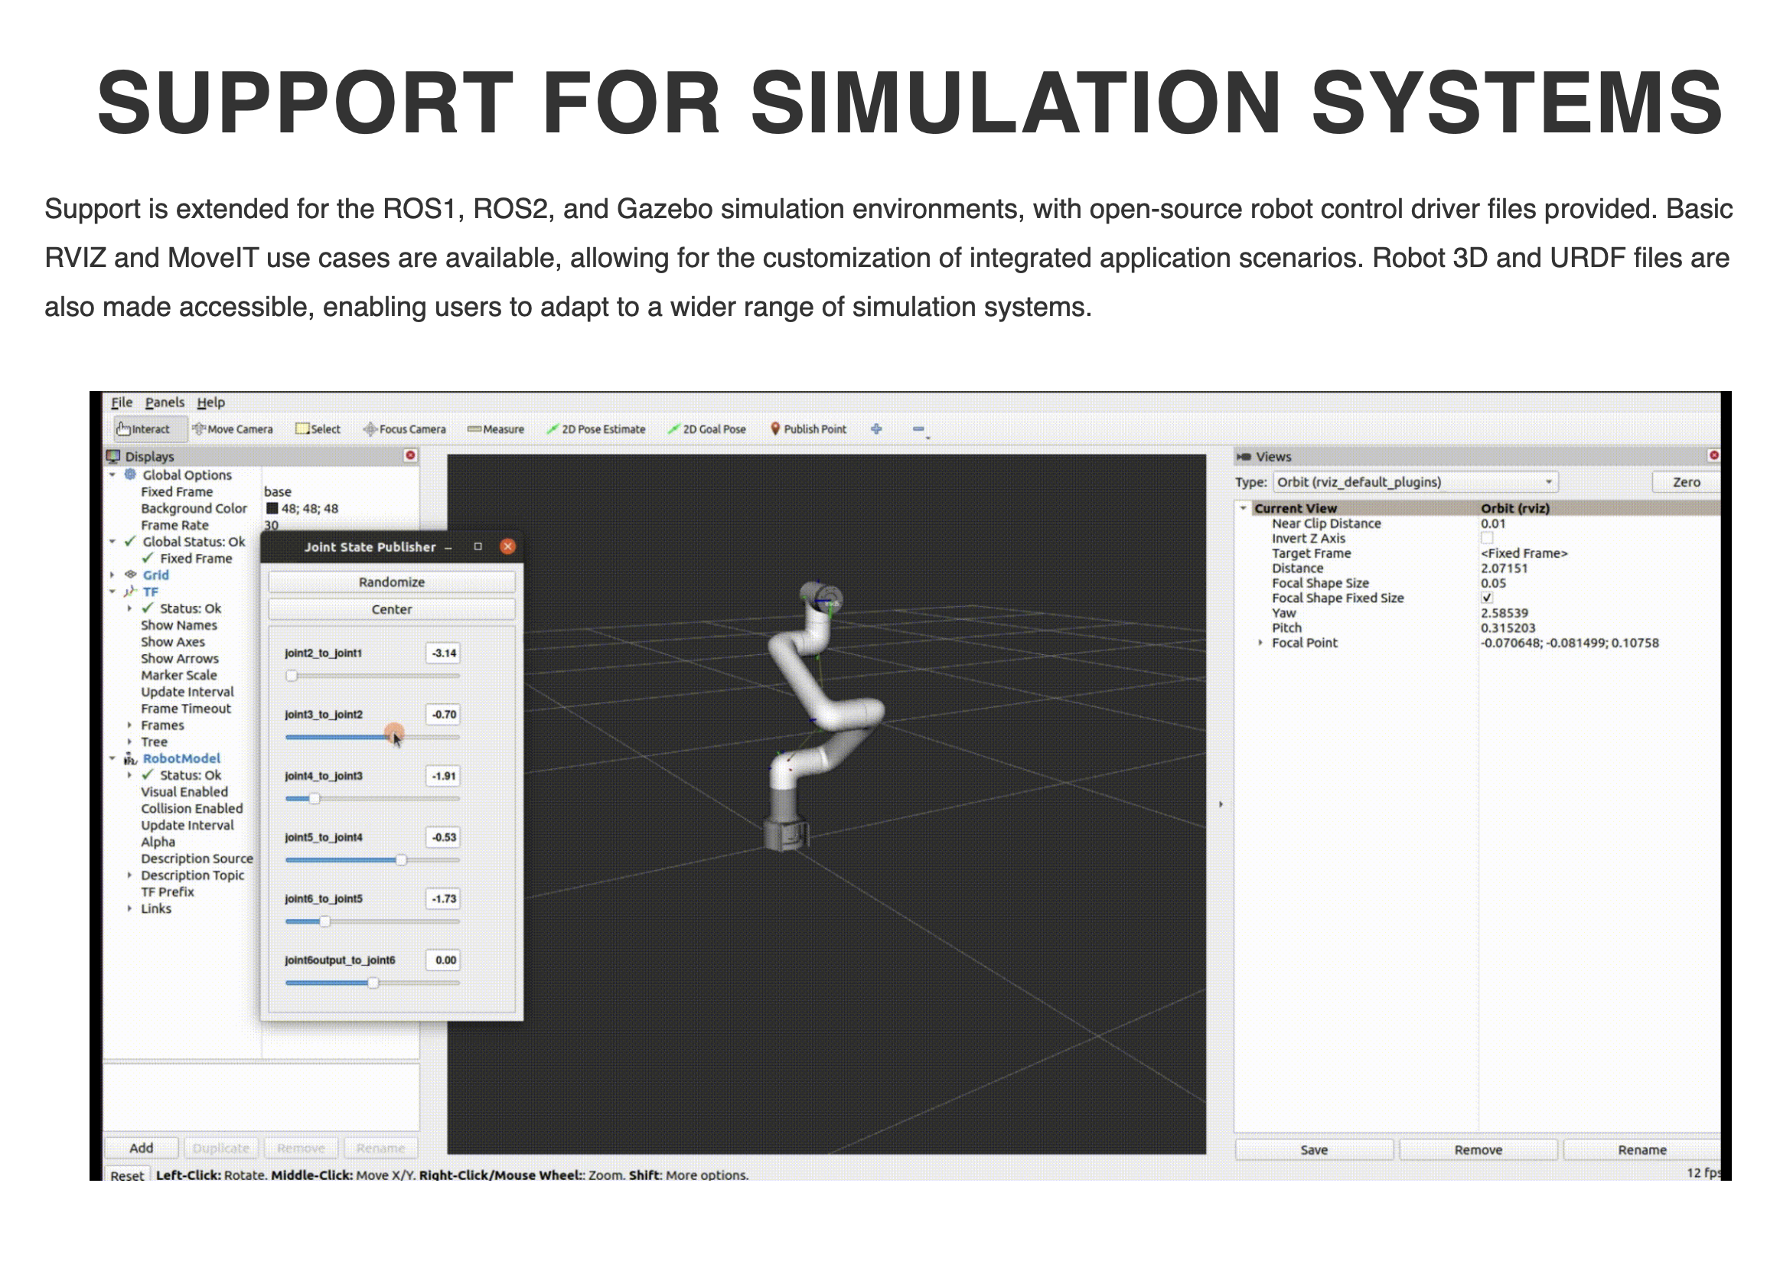Activate the Select tool in toolbar
The image size is (1780, 1281).
[x=318, y=429]
